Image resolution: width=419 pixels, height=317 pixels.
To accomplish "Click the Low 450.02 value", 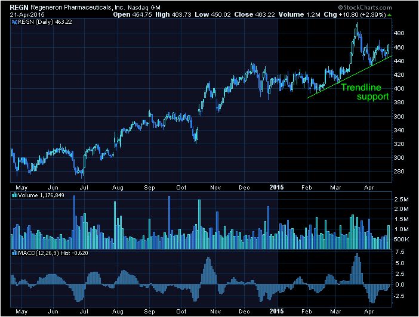I will [212, 15].
